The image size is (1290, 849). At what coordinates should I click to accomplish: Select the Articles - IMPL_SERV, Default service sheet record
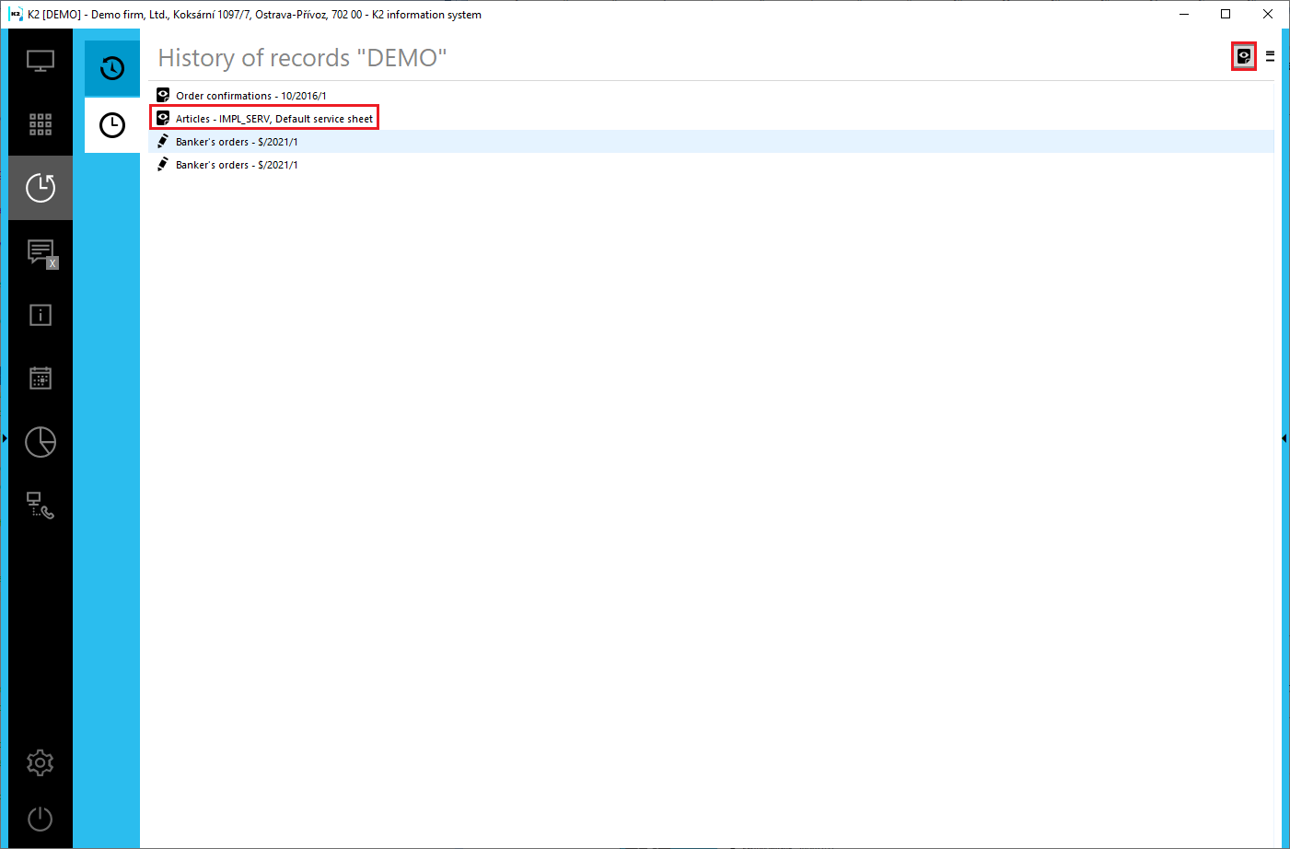click(x=711, y=118)
